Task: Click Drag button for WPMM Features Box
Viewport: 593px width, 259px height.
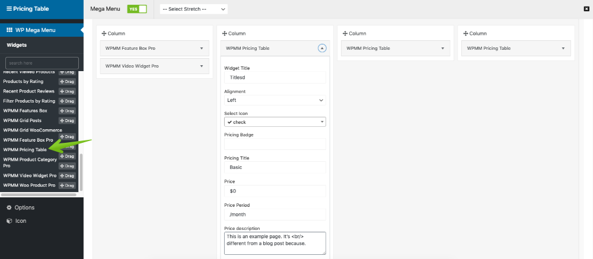Action: [68, 111]
